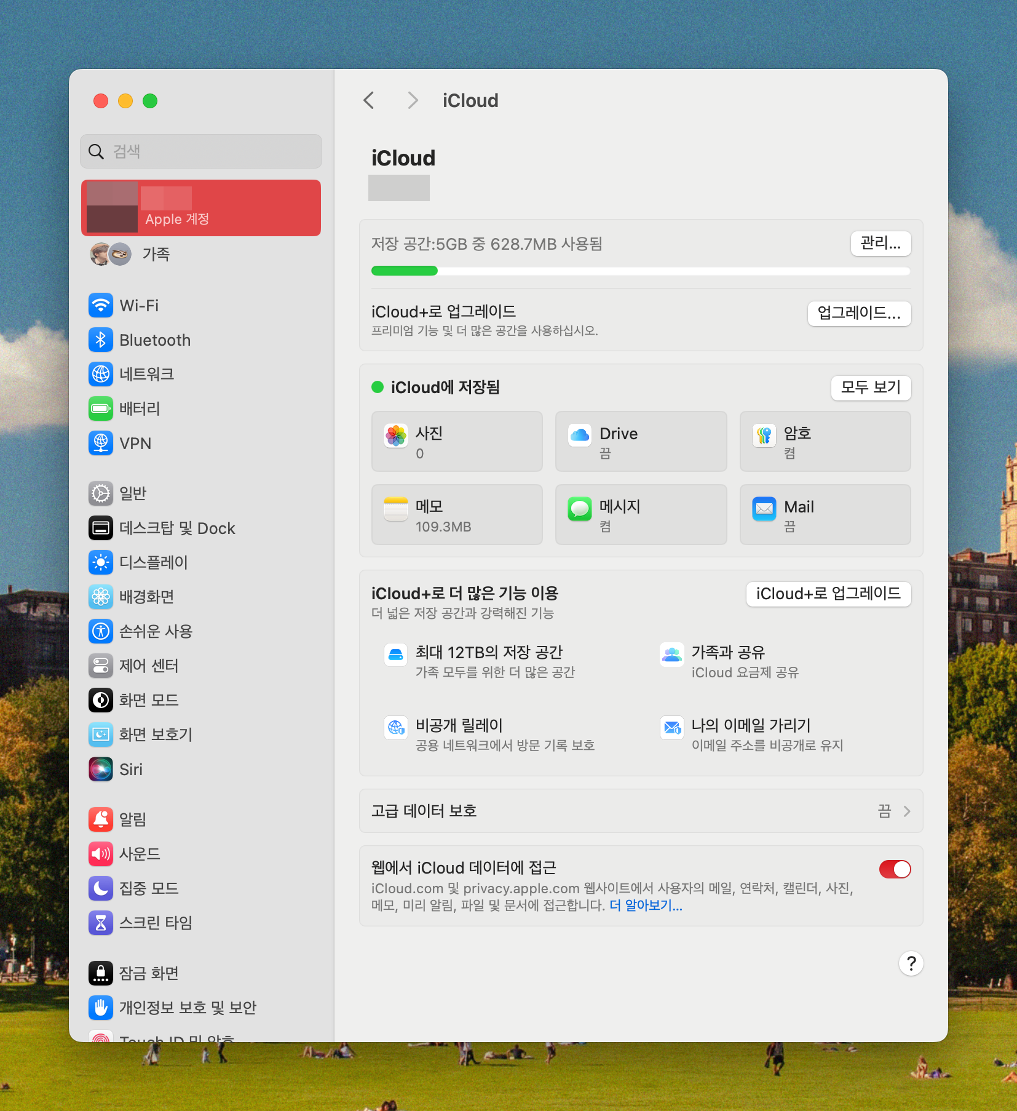Click the 가족과 공유 feature item

tap(729, 661)
